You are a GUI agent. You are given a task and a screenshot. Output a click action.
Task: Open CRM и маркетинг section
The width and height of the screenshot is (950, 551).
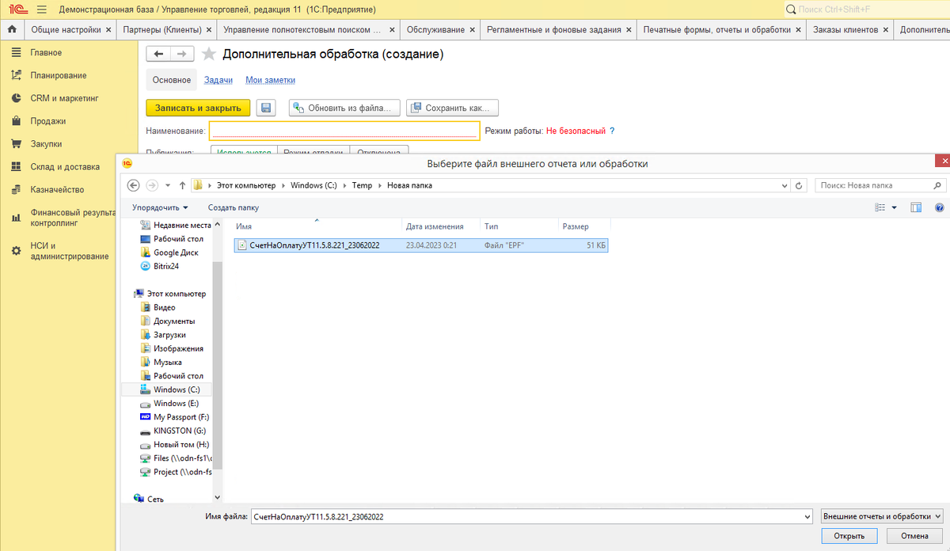pos(64,98)
